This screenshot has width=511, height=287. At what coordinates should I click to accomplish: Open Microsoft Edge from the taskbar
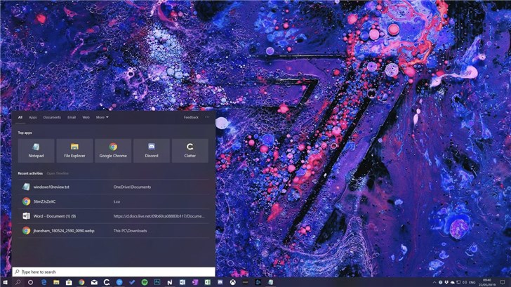[44, 281]
